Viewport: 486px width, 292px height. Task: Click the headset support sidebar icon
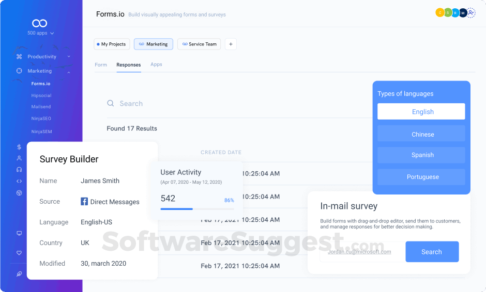(19, 170)
